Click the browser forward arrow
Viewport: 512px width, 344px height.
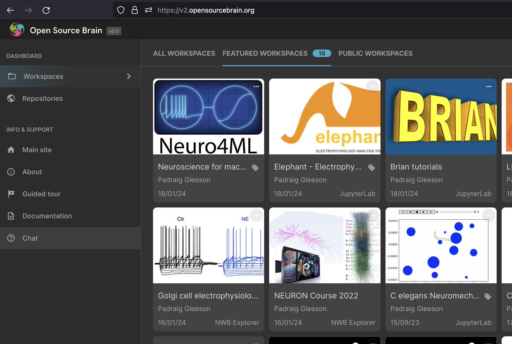point(28,10)
